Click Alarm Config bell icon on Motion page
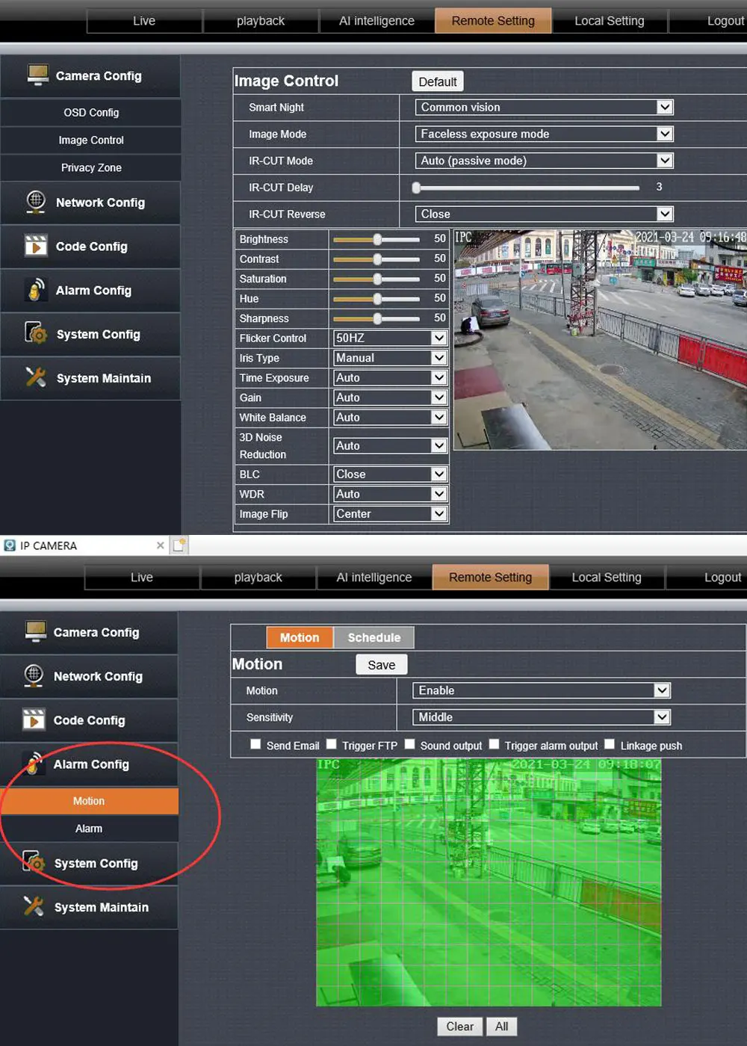This screenshot has width=747, height=1046. [x=34, y=764]
